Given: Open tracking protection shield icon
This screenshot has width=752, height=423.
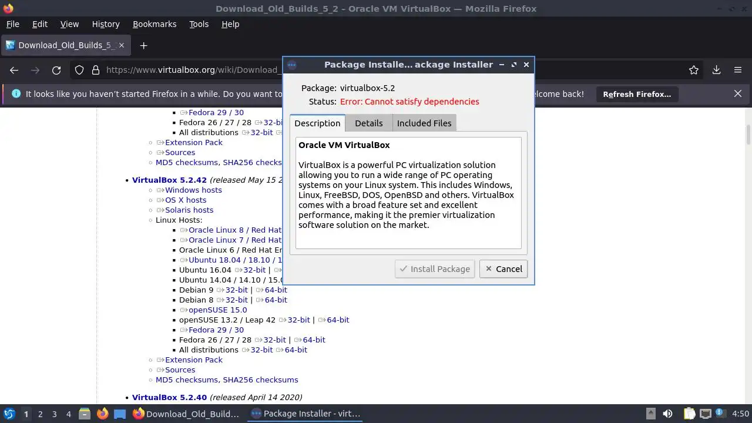Looking at the screenshot, I should click(79, 70).
